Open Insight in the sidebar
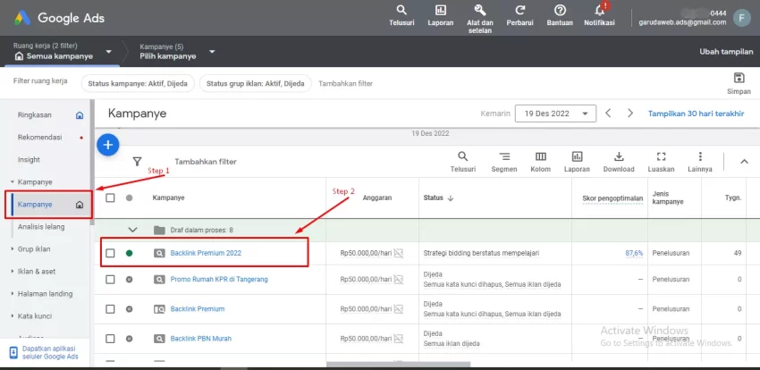This screenshot has width=760, height=370. [29, 160]
